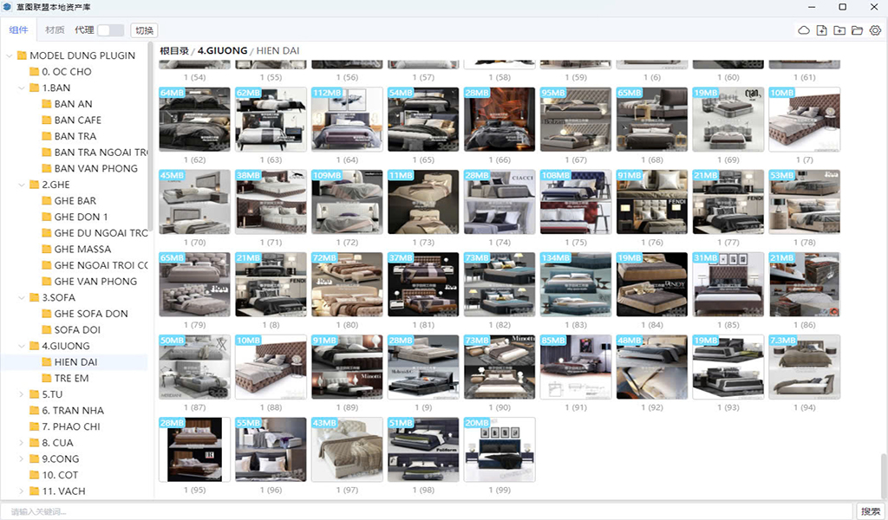
Task: Expand the 9.CONG folder
Action: [22, 458]
